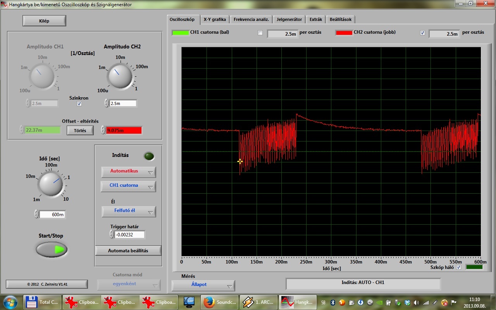Click the green CH1 offset field 22.37m
Image resolution: width=496 pixels, height=310 pixels.
(x=43, y=130)
